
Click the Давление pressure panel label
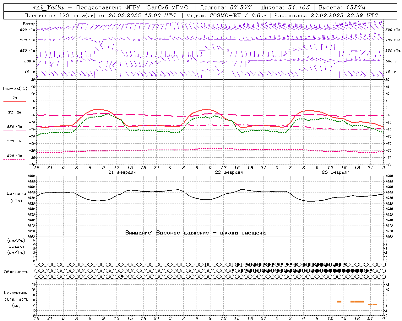pos(16,194)
